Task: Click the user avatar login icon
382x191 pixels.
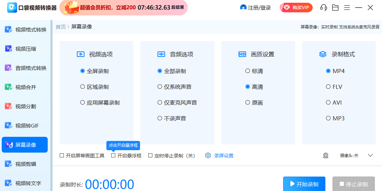Action: click(243, 8)
